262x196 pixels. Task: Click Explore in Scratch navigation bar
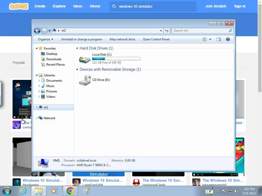click(59, 6)
